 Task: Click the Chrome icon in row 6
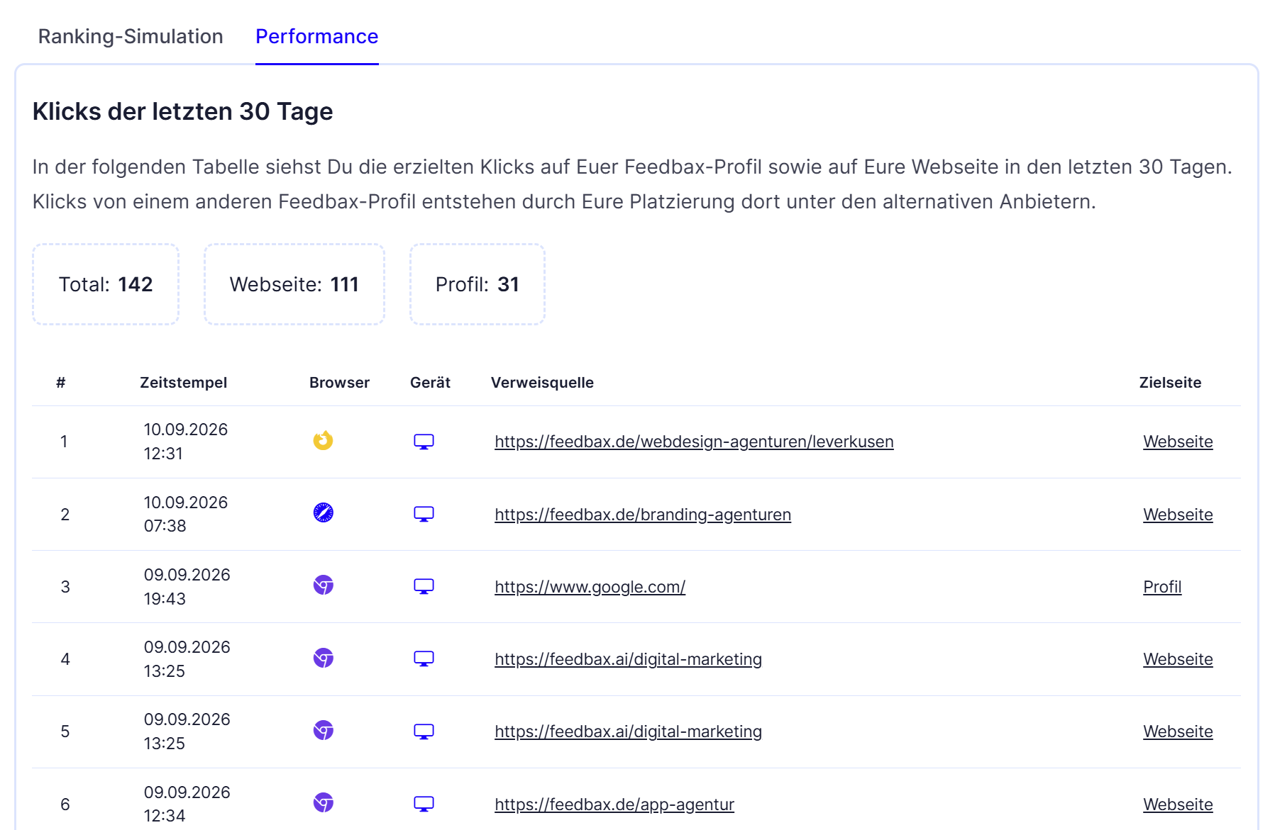(x=323, y=803)
